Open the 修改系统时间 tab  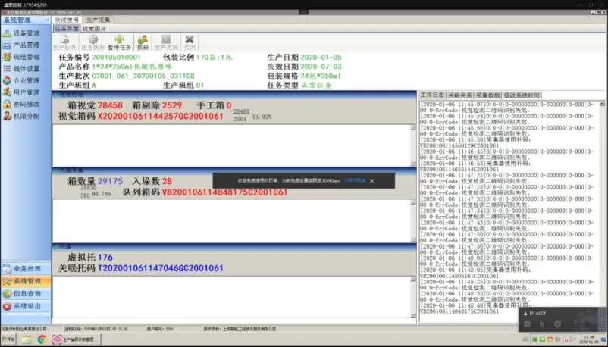[522, 95]
